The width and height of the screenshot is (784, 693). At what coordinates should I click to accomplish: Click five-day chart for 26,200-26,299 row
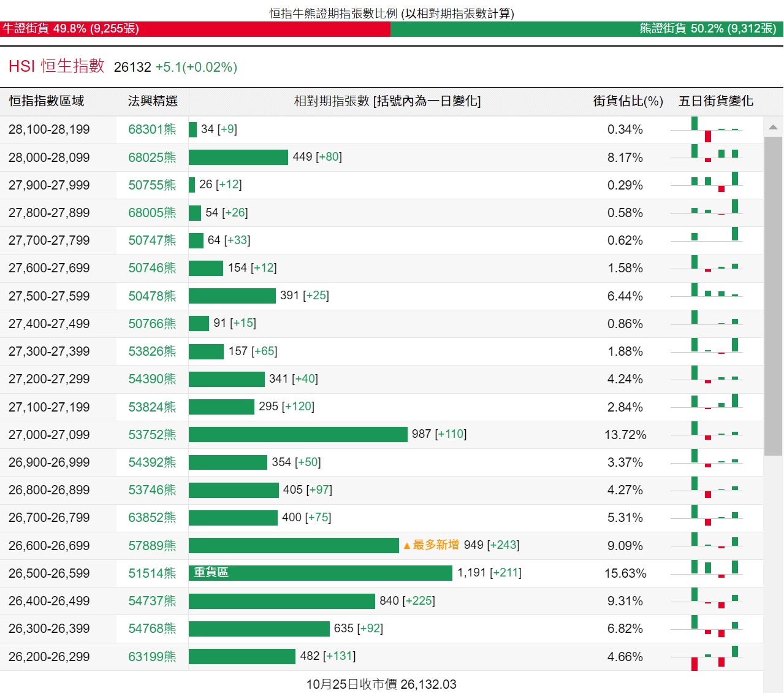coord(707,657)
